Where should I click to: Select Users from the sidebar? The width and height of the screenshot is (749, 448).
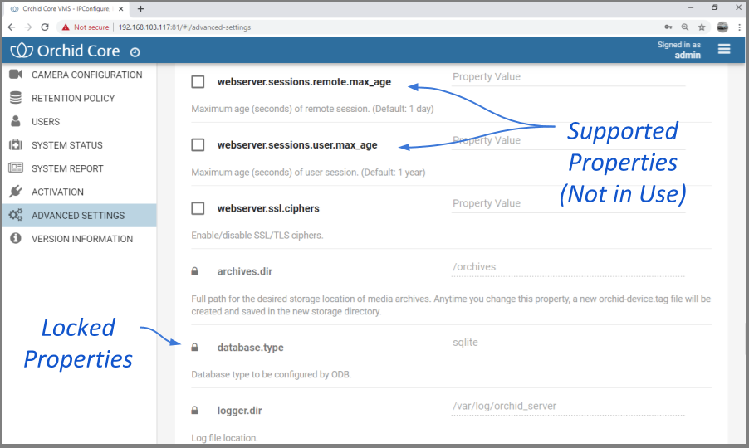click(x=46, y=122)
